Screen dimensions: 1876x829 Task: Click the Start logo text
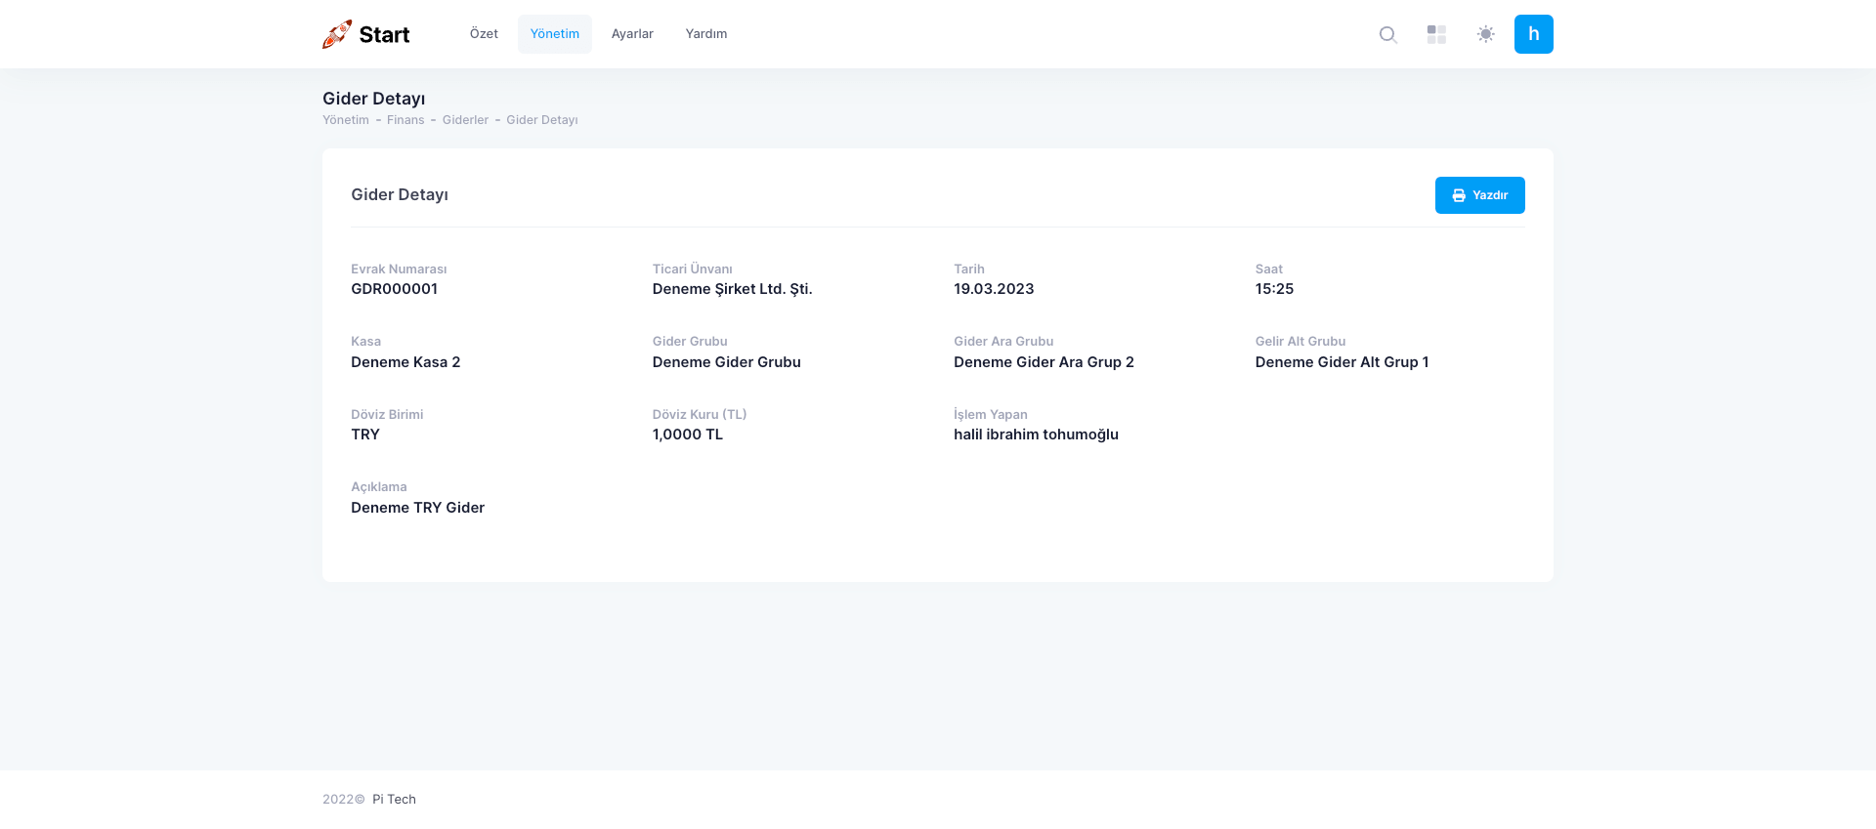point(384,35)
